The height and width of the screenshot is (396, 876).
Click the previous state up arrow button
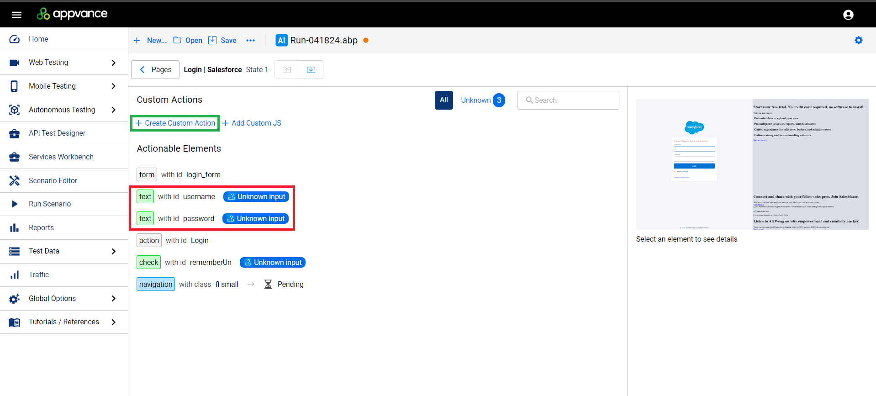(287, 70)
